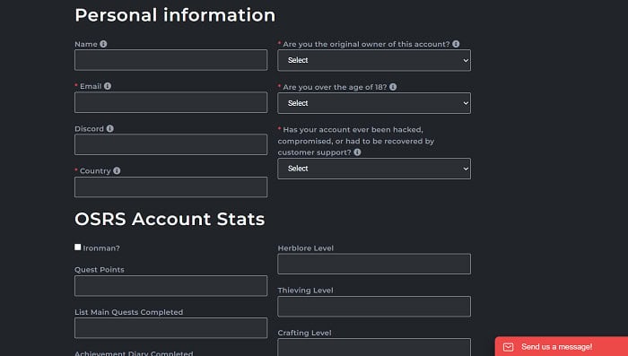Focus the Quest Points field
Screen dimensions: 628x356
tap(171, 286)
